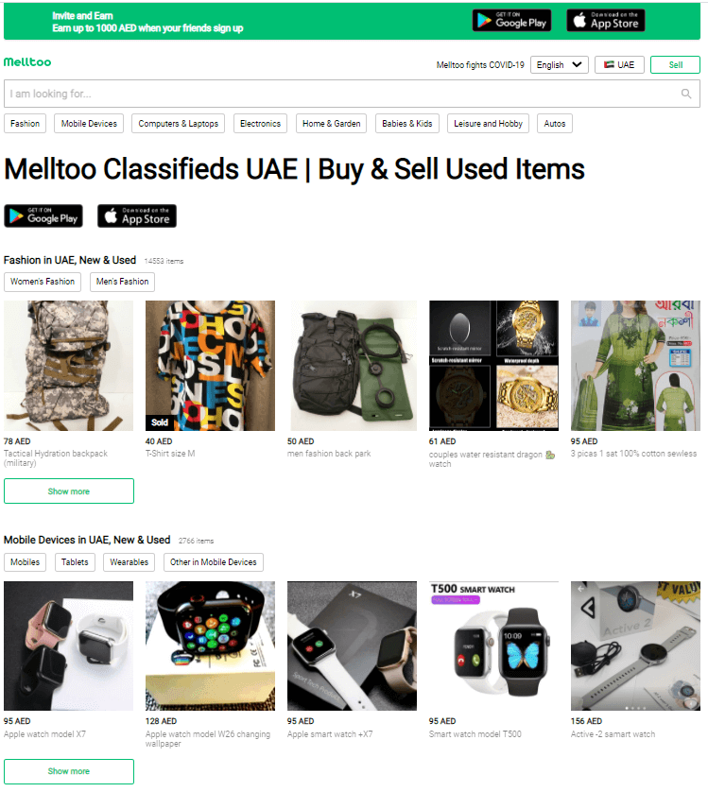Open the T500 Smart Watch listing image
The height and width of the screenshot is (792, 708).
click(x=493, y=646)
